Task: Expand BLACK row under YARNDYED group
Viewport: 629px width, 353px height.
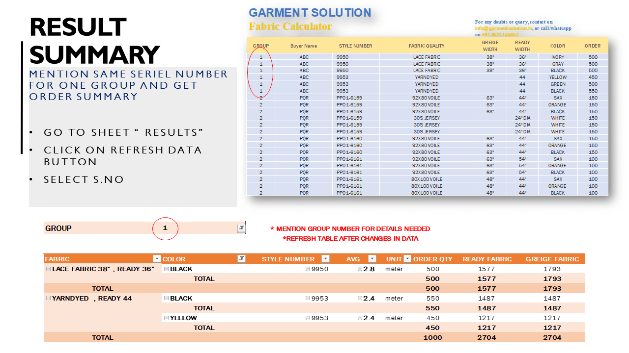Action: [x=166, y=298]
